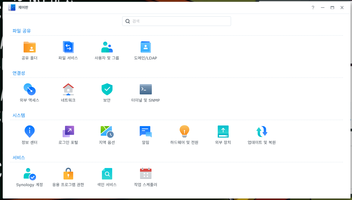
Task: Open 사용자 및 그룹 user settings
Action: click(x=107, y=47)
